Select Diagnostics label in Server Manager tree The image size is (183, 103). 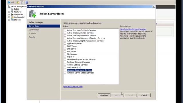(19, 15)
